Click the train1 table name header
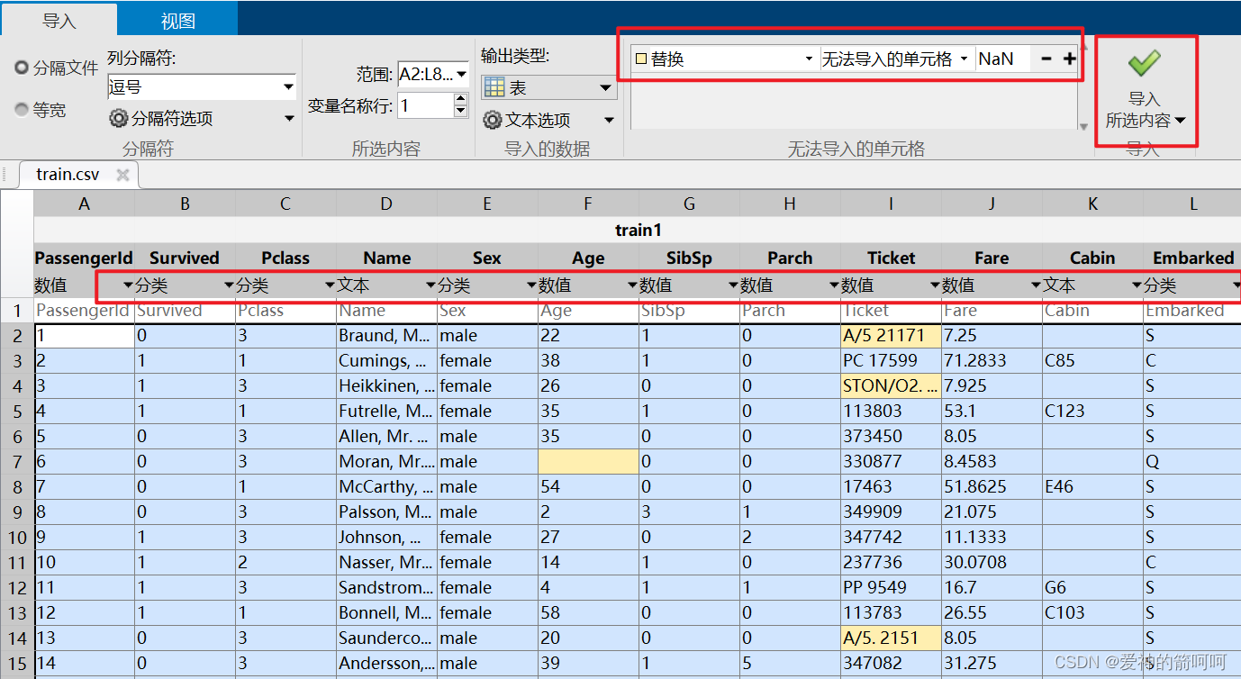 coord(638,231)
